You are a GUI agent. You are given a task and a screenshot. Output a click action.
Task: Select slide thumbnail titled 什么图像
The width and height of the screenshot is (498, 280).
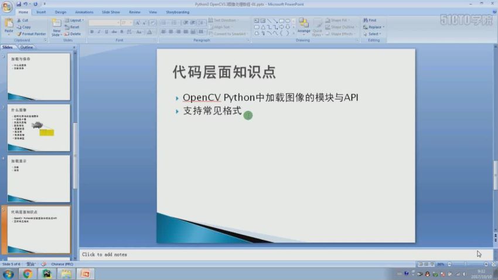[39, 128]
